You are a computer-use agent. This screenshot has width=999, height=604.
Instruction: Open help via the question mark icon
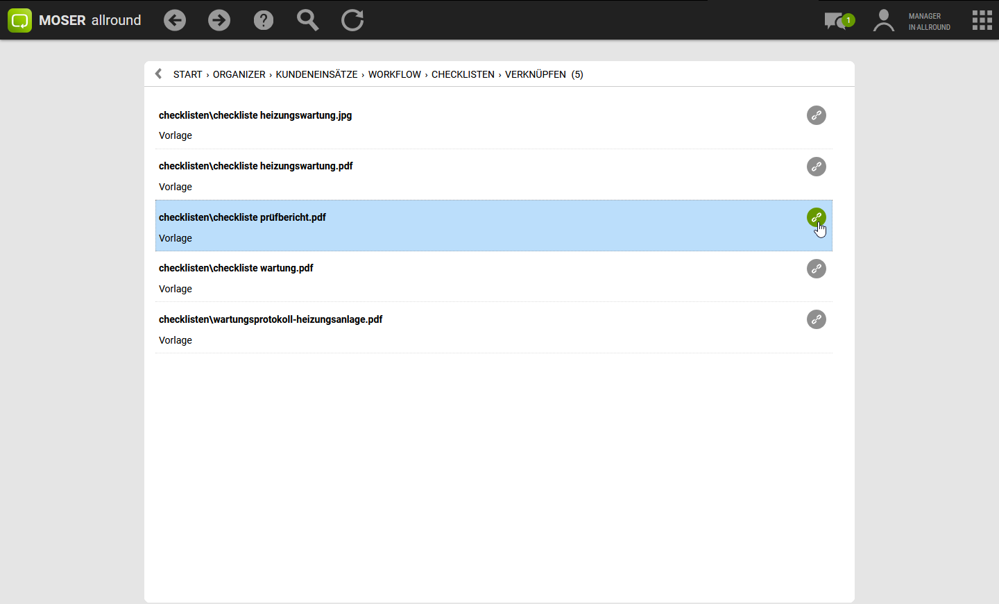264,20
